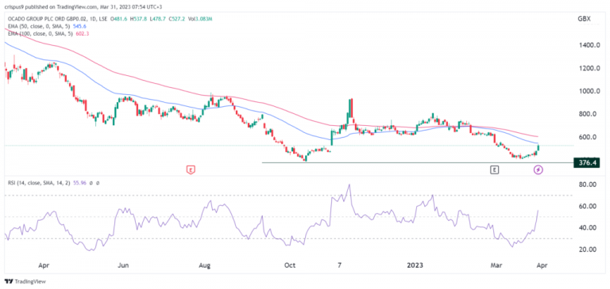Click the GBX currency label

tap(585, 19)
